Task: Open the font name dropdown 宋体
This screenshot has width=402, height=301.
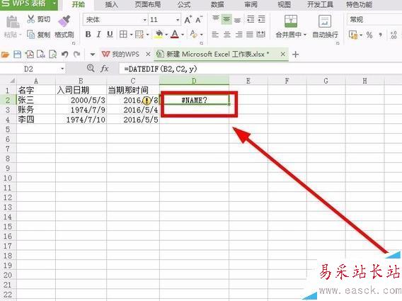Action: coord(144,20)
